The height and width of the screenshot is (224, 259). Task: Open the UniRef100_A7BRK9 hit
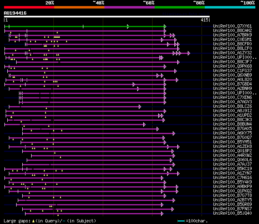pyautogui.click(x=232, y=35)
